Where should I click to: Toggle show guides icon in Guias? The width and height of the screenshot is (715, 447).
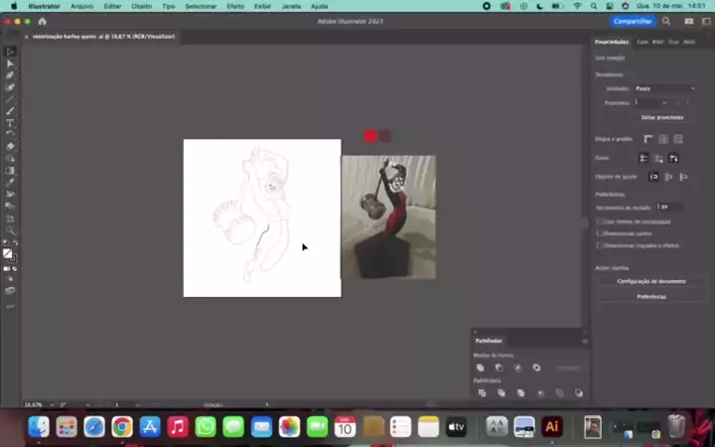click(643, 158)
